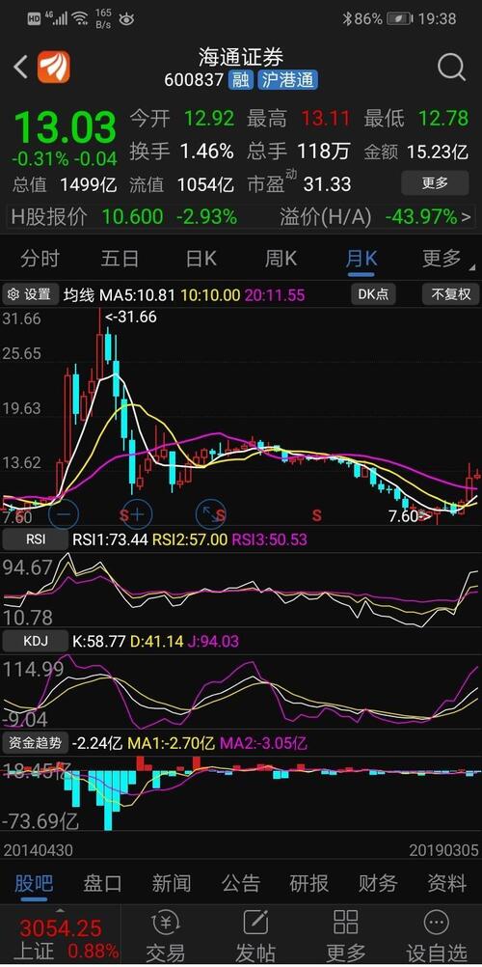Screen dimensions: 482x967
Task: Open the 财务 tab
Action: click(x=379, y=884)
